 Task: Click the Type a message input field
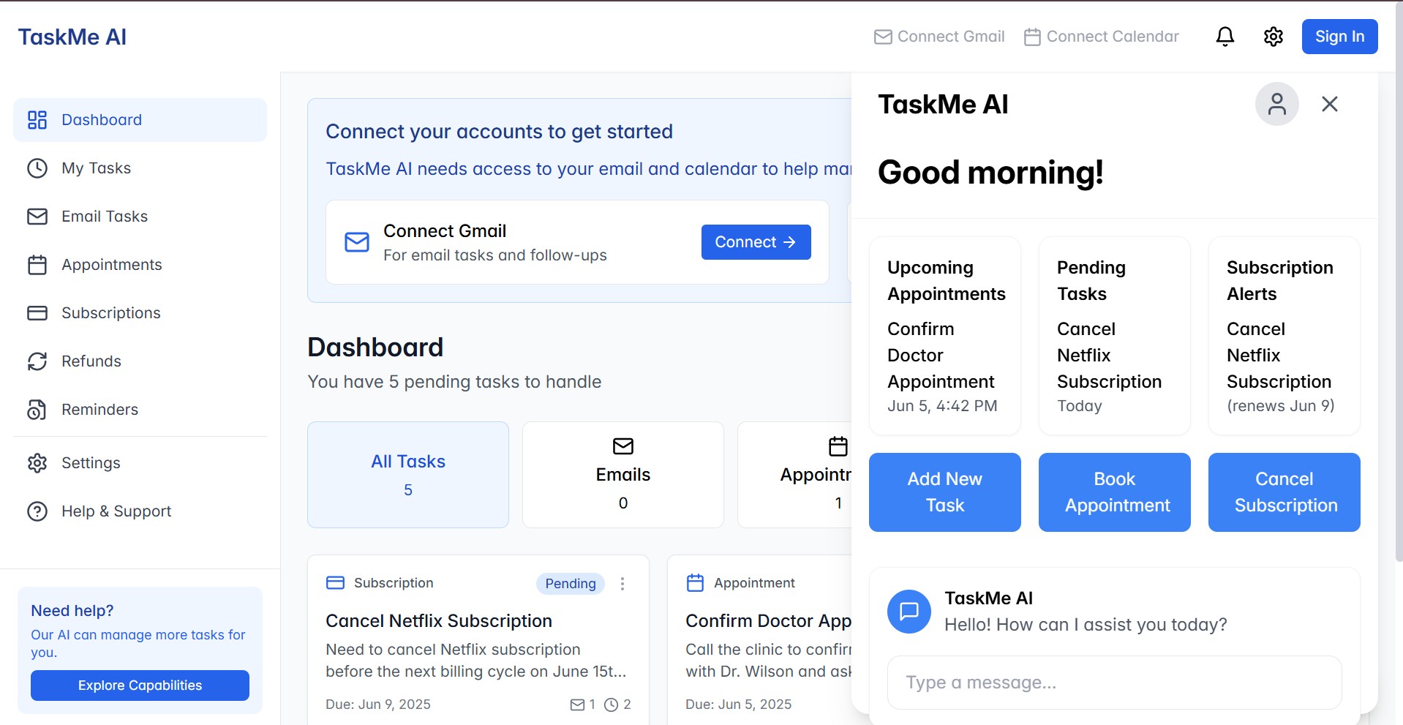coord(1114,683)
